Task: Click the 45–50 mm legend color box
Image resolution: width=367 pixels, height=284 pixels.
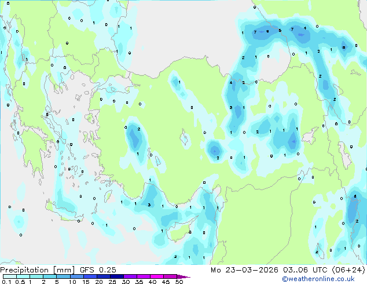Action: (170, 276)
